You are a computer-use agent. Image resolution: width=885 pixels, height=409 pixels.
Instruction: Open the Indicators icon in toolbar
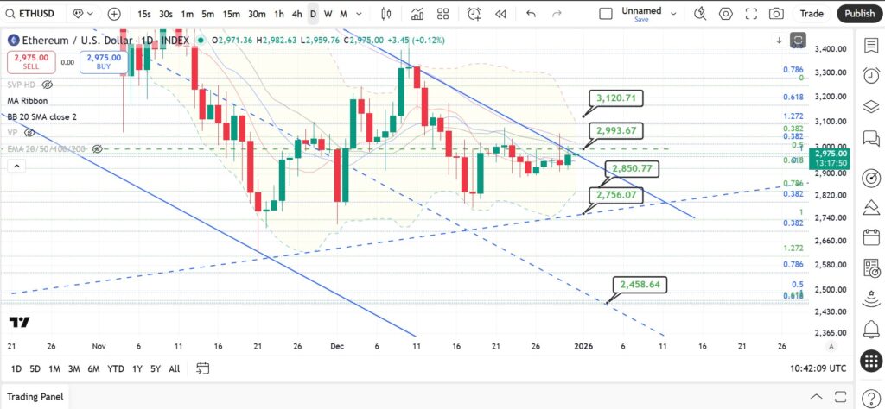click(417, 14)
